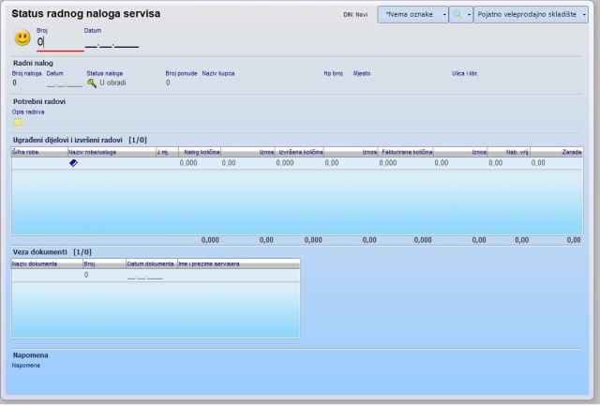600x406 pixels.
Task: Select the Izvršena količina column header
Action: coord(299,151)
